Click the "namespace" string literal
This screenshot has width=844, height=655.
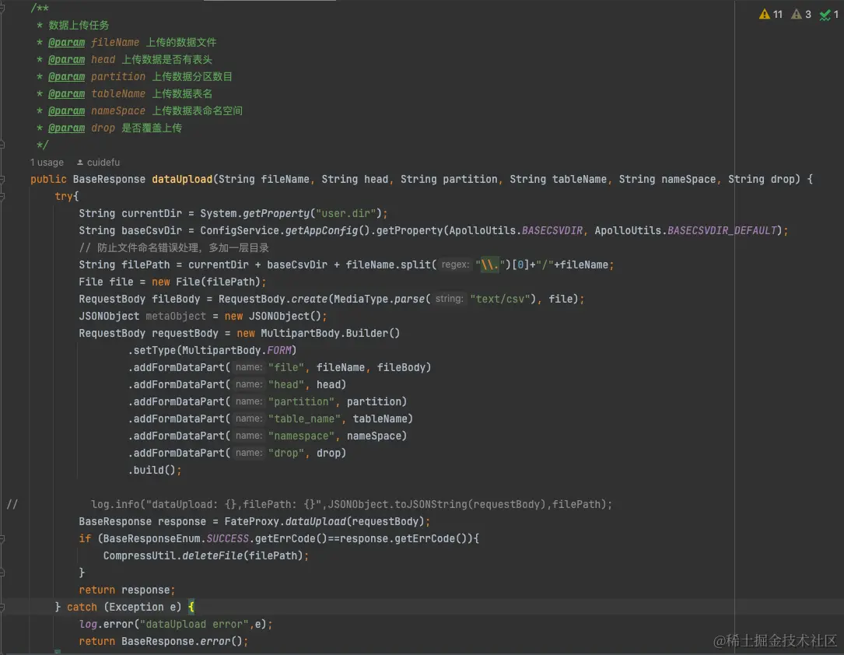[x=301, y=436]
